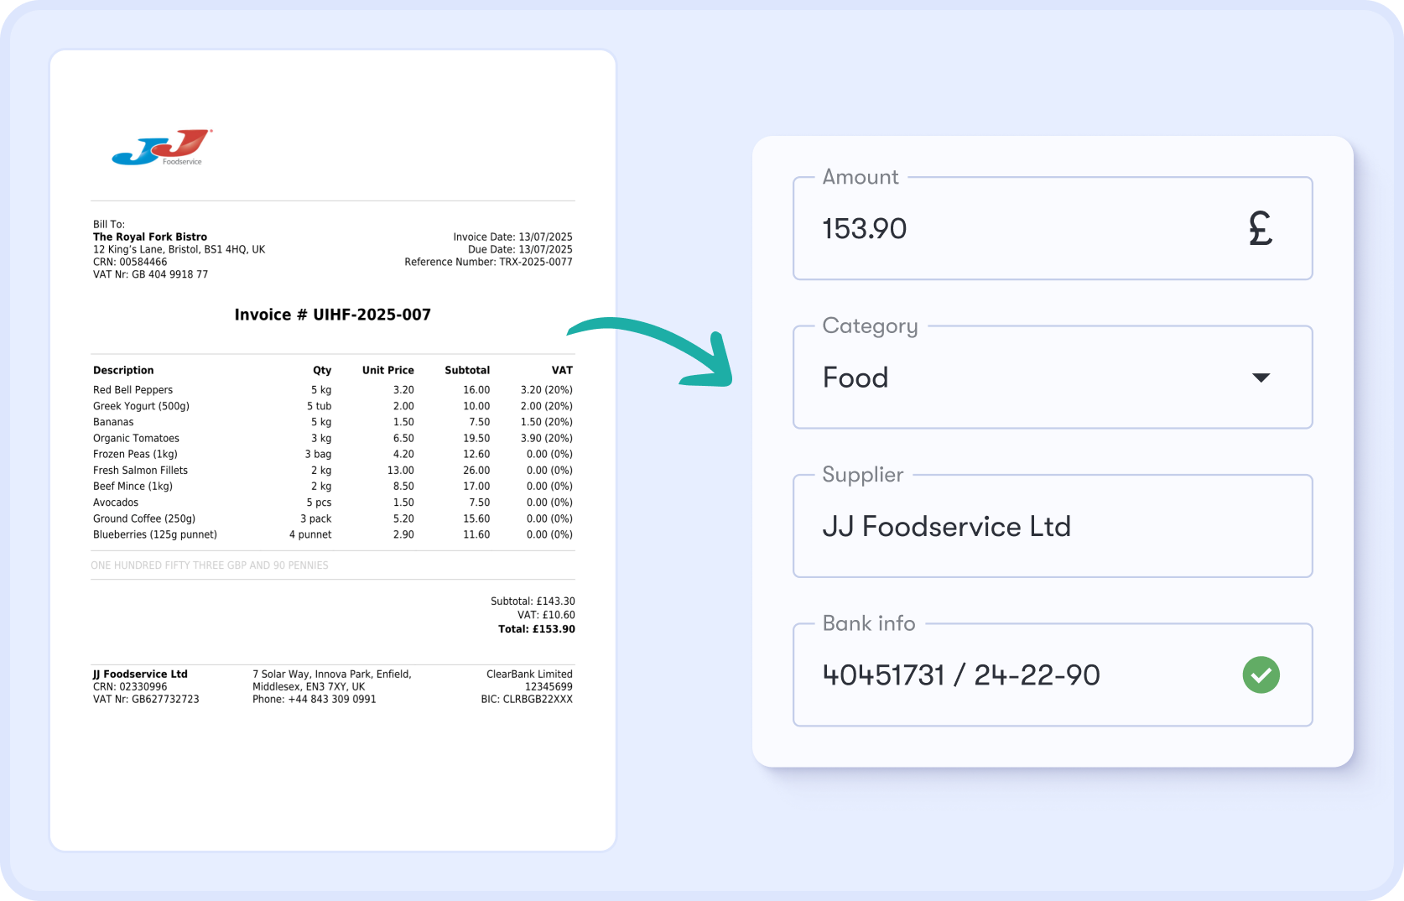The height and width of the screenshot is (901, 1404).
Task: Click Reference Number TRX-2025-0077
Action: click(487, 261)
